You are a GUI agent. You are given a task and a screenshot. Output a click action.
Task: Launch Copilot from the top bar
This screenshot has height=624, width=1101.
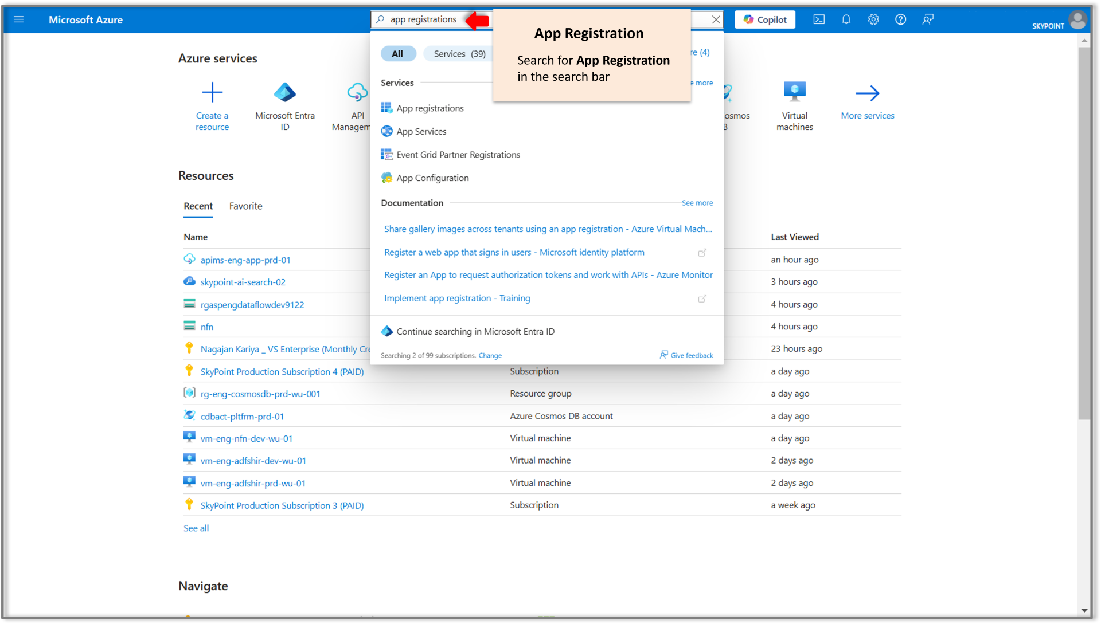pos(764,19)
